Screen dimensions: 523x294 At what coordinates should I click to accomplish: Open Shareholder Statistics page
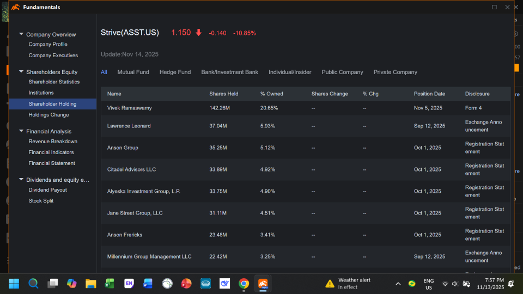pyautogui.click(x=54, y=82)
